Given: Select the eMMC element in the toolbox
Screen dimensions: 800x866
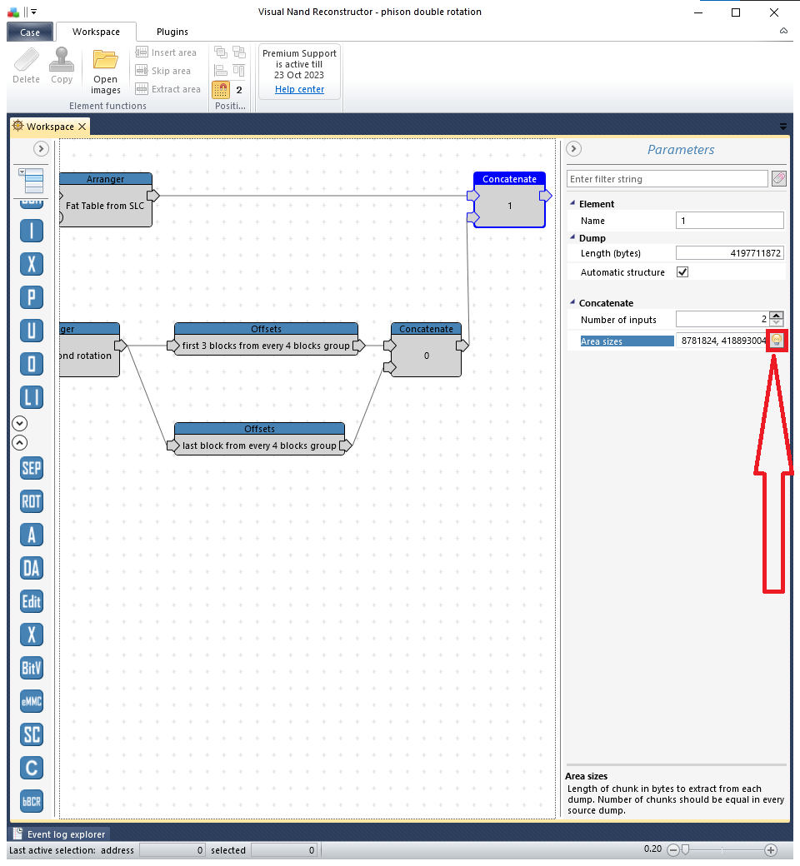Looking at the screenshot, I should point(32,701).
